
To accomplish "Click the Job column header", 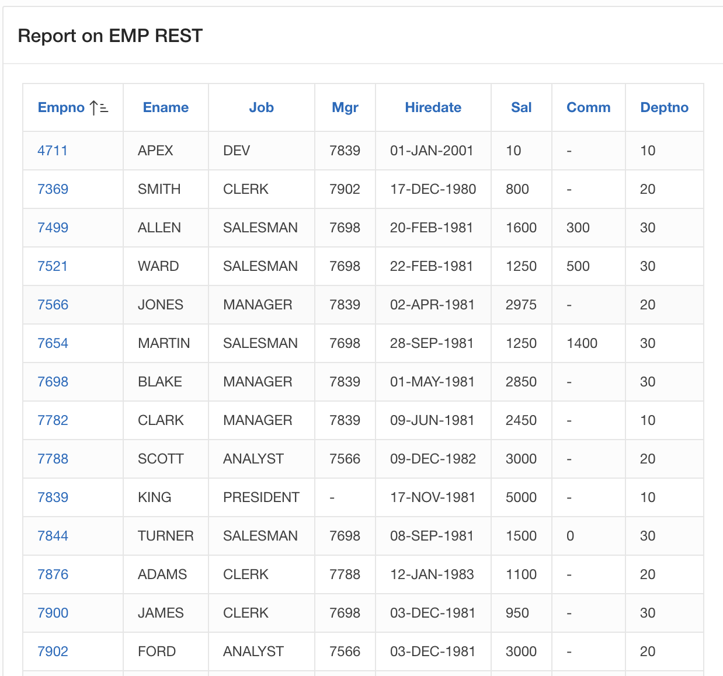I will 261,107.
